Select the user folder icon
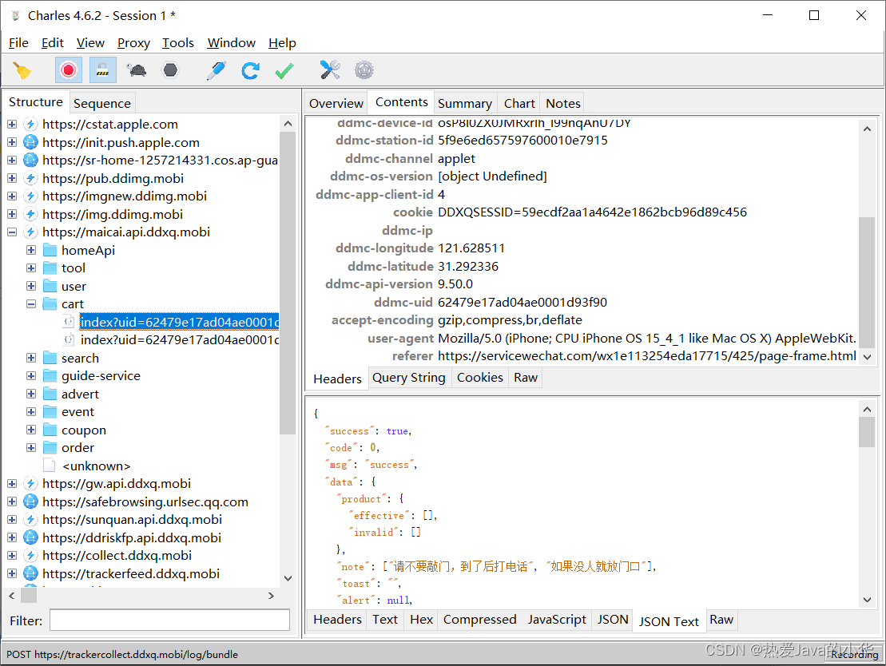 point(50,286)
